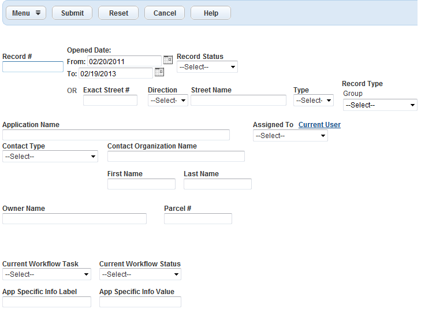Click into the Application Name field
Screen dimensions: 421x312
116,135
